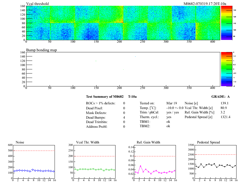Click the Pedestal Spread chart title
The image size is (247, 185).
pyautogui.click(x=208, y=142)
